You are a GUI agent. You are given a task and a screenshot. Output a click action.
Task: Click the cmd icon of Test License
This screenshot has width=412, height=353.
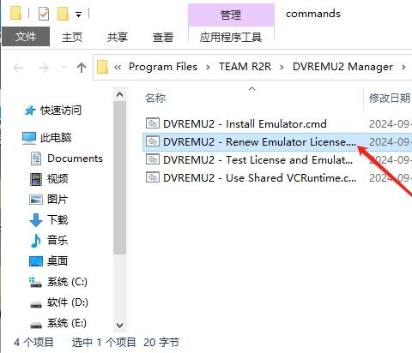(x=153, y=159)
